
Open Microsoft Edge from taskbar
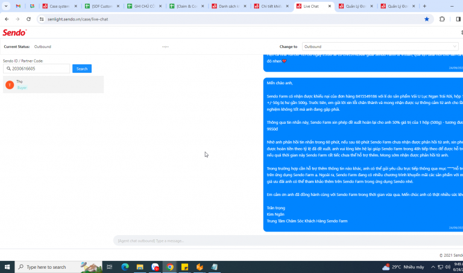pyautogui.click(x=125, y=267)
